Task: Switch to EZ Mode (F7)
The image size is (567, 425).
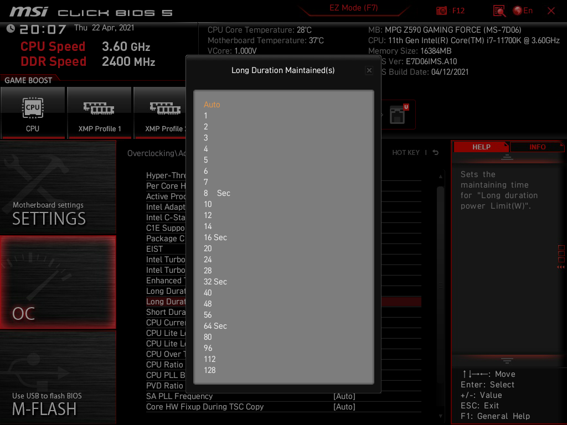Action: 354,8
